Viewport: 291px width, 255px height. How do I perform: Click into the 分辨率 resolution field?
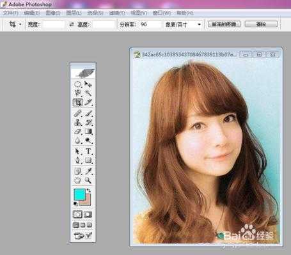(150, 24)
